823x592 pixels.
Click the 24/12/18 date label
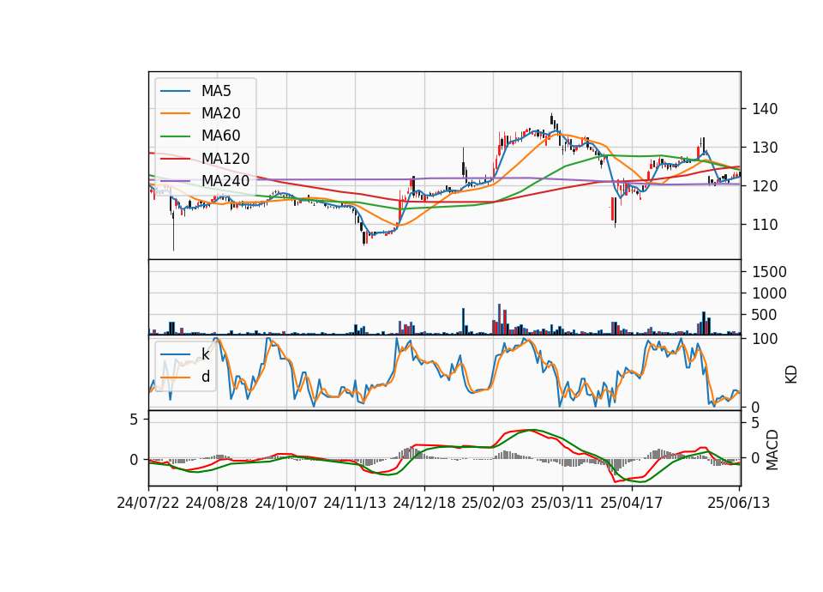coord(424,503)
